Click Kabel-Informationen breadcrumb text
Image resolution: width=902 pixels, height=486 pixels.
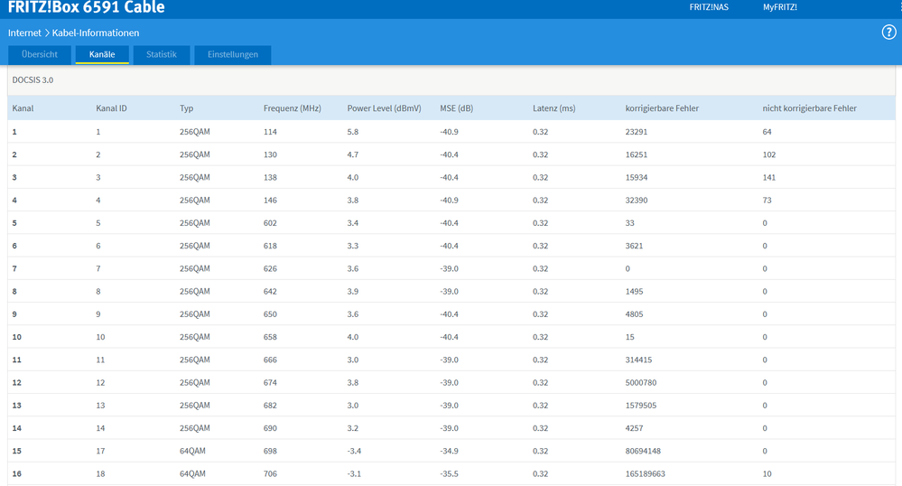(96, 33)
